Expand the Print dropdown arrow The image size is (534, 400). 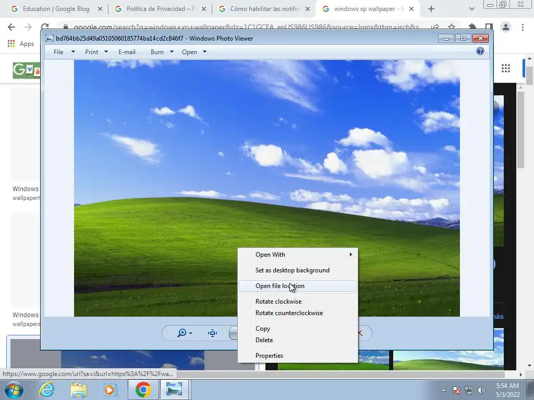(x=106, y=52)
